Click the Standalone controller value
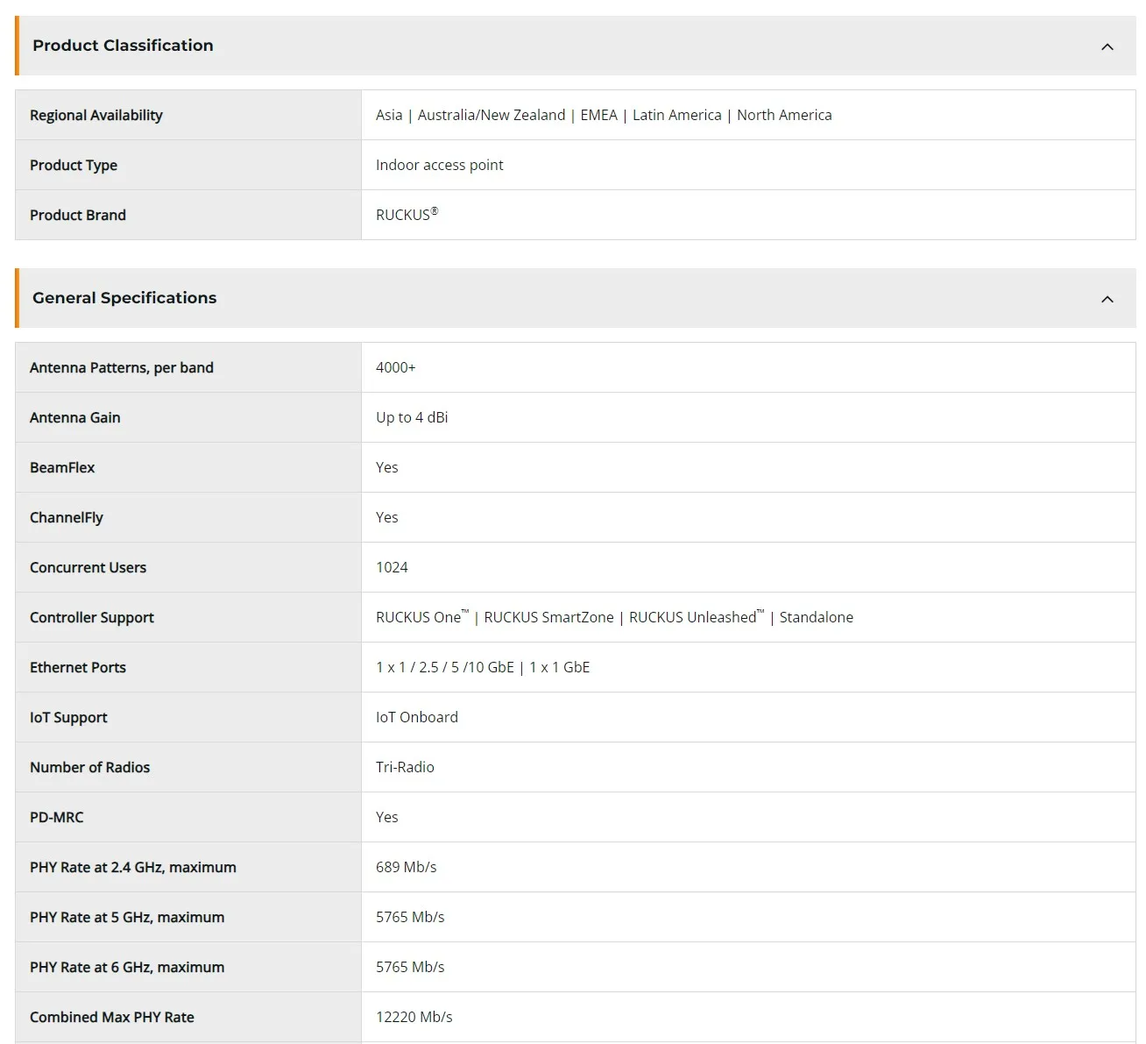Screen dimensions: 1146x1044 tap(817, 617)
